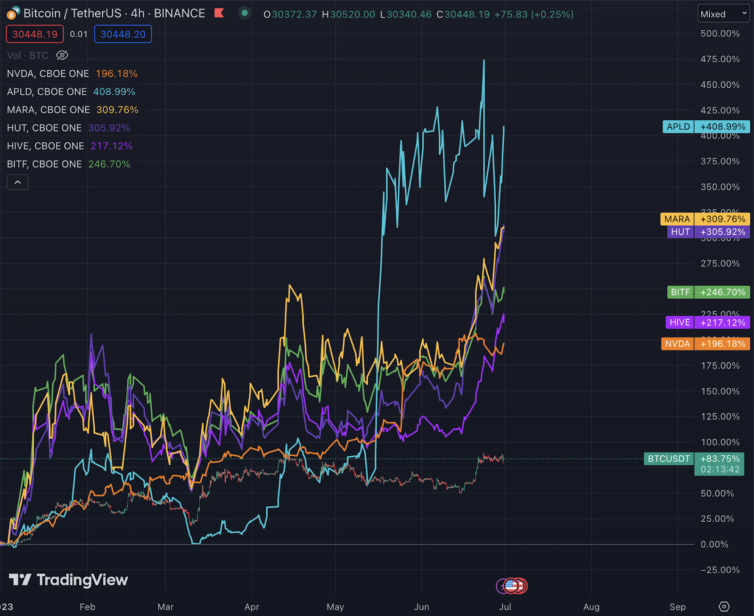Viewport: 754px width, 616px height.
Task: Click the Open value O30372.37
Action: 290,14
